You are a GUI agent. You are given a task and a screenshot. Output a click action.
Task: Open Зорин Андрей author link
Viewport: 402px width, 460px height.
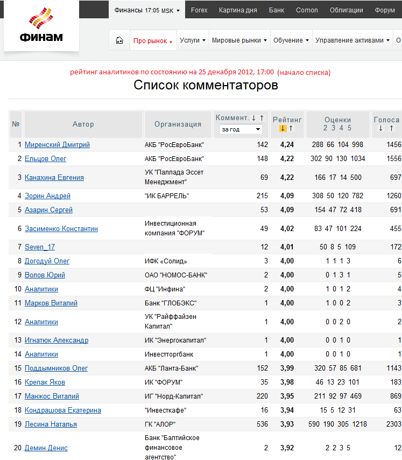(x=47, y=196)
